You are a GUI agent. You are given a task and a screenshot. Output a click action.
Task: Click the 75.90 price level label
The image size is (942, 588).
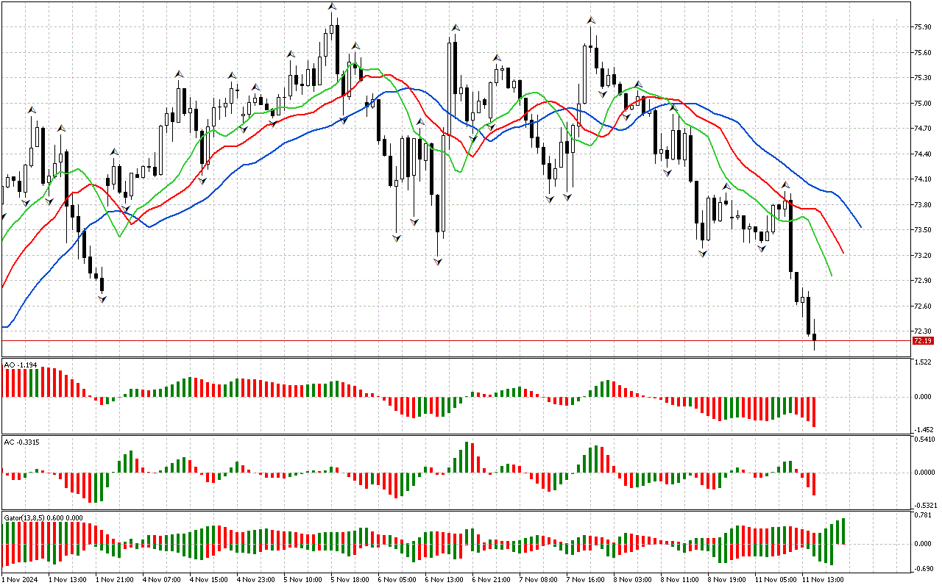click(x=923, y=27)
